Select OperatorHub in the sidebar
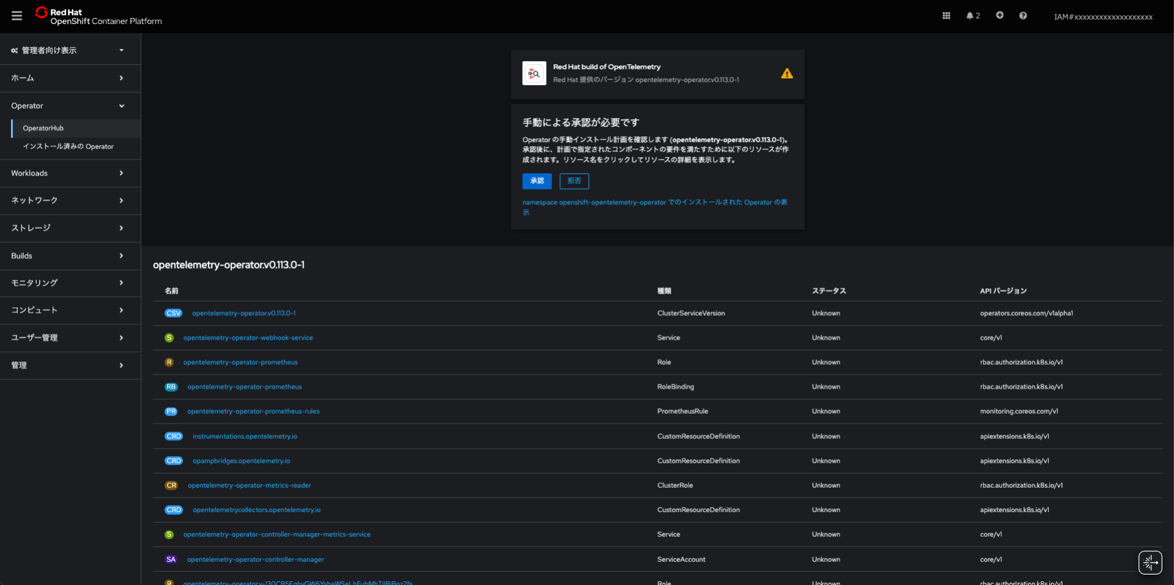 [43, 128]
